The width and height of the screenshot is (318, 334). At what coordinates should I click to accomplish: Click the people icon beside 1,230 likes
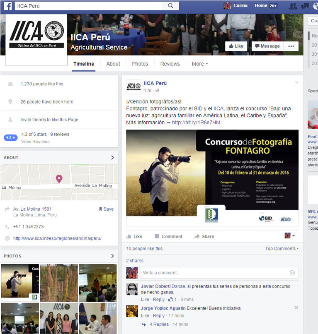point(10,84)
